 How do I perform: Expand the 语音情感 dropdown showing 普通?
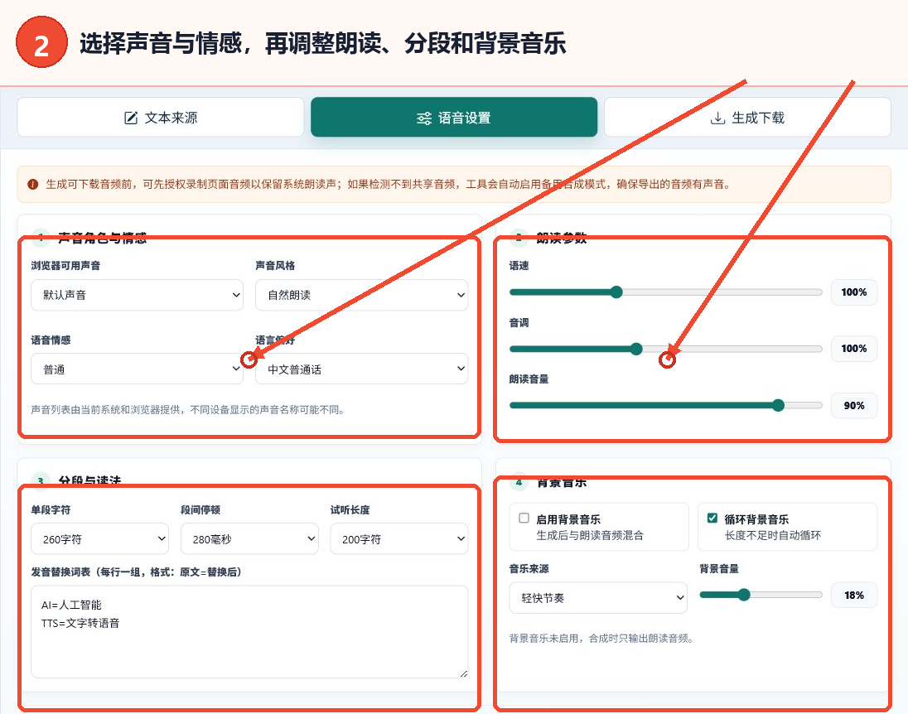pyautogui.click(x=138, y=369)
